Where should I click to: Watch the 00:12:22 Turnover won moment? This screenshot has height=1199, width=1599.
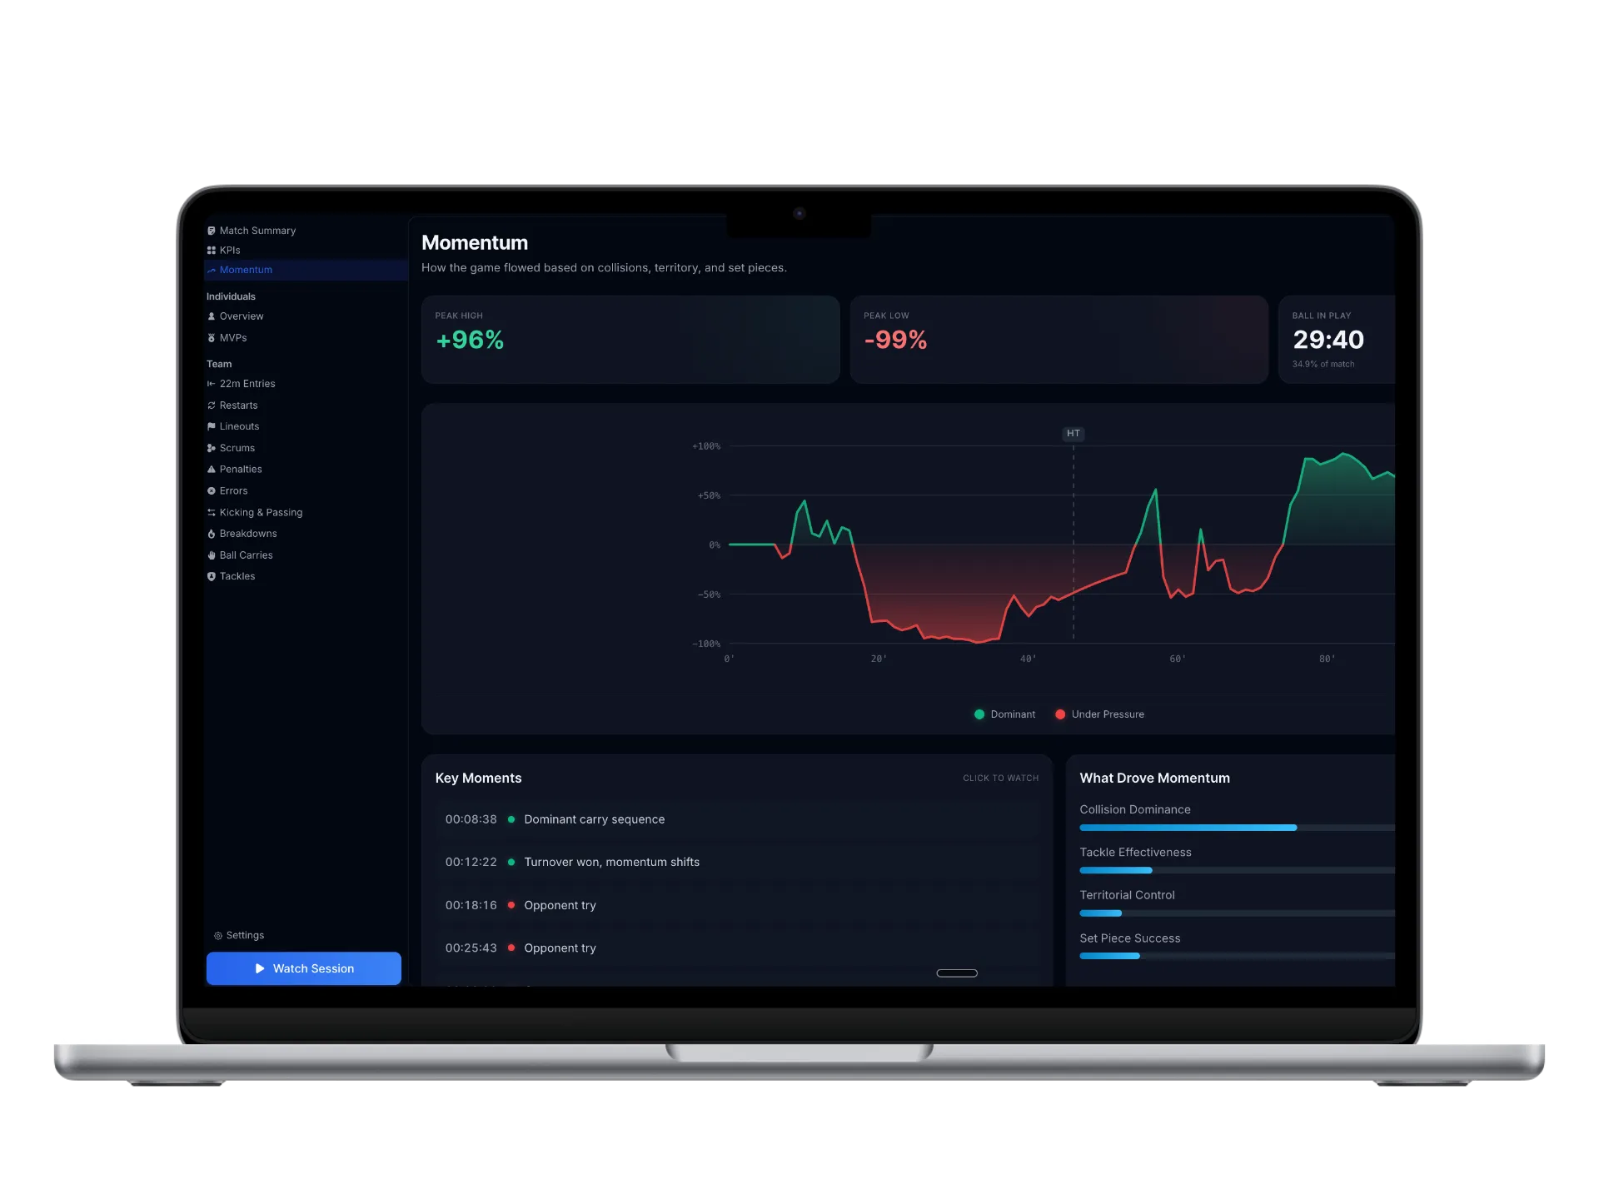pos(737,862)
